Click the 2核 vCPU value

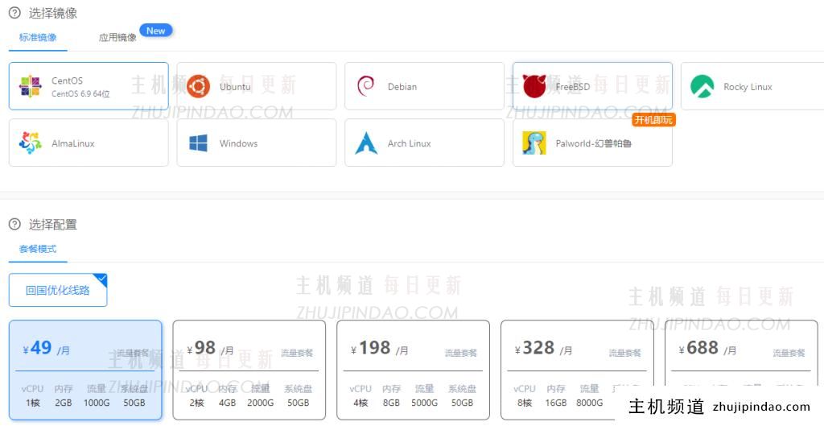point(196,403)
